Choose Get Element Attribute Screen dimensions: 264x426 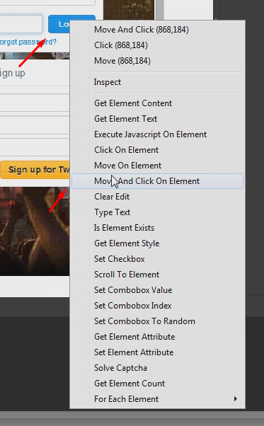click(158, 337)
